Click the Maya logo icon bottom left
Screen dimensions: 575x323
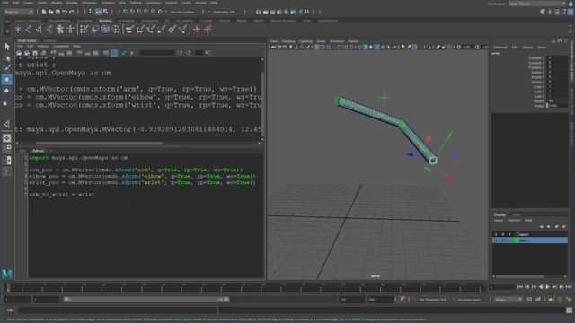click(x=7, y=274)
